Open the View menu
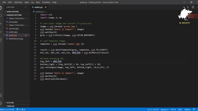 point(27,2)
